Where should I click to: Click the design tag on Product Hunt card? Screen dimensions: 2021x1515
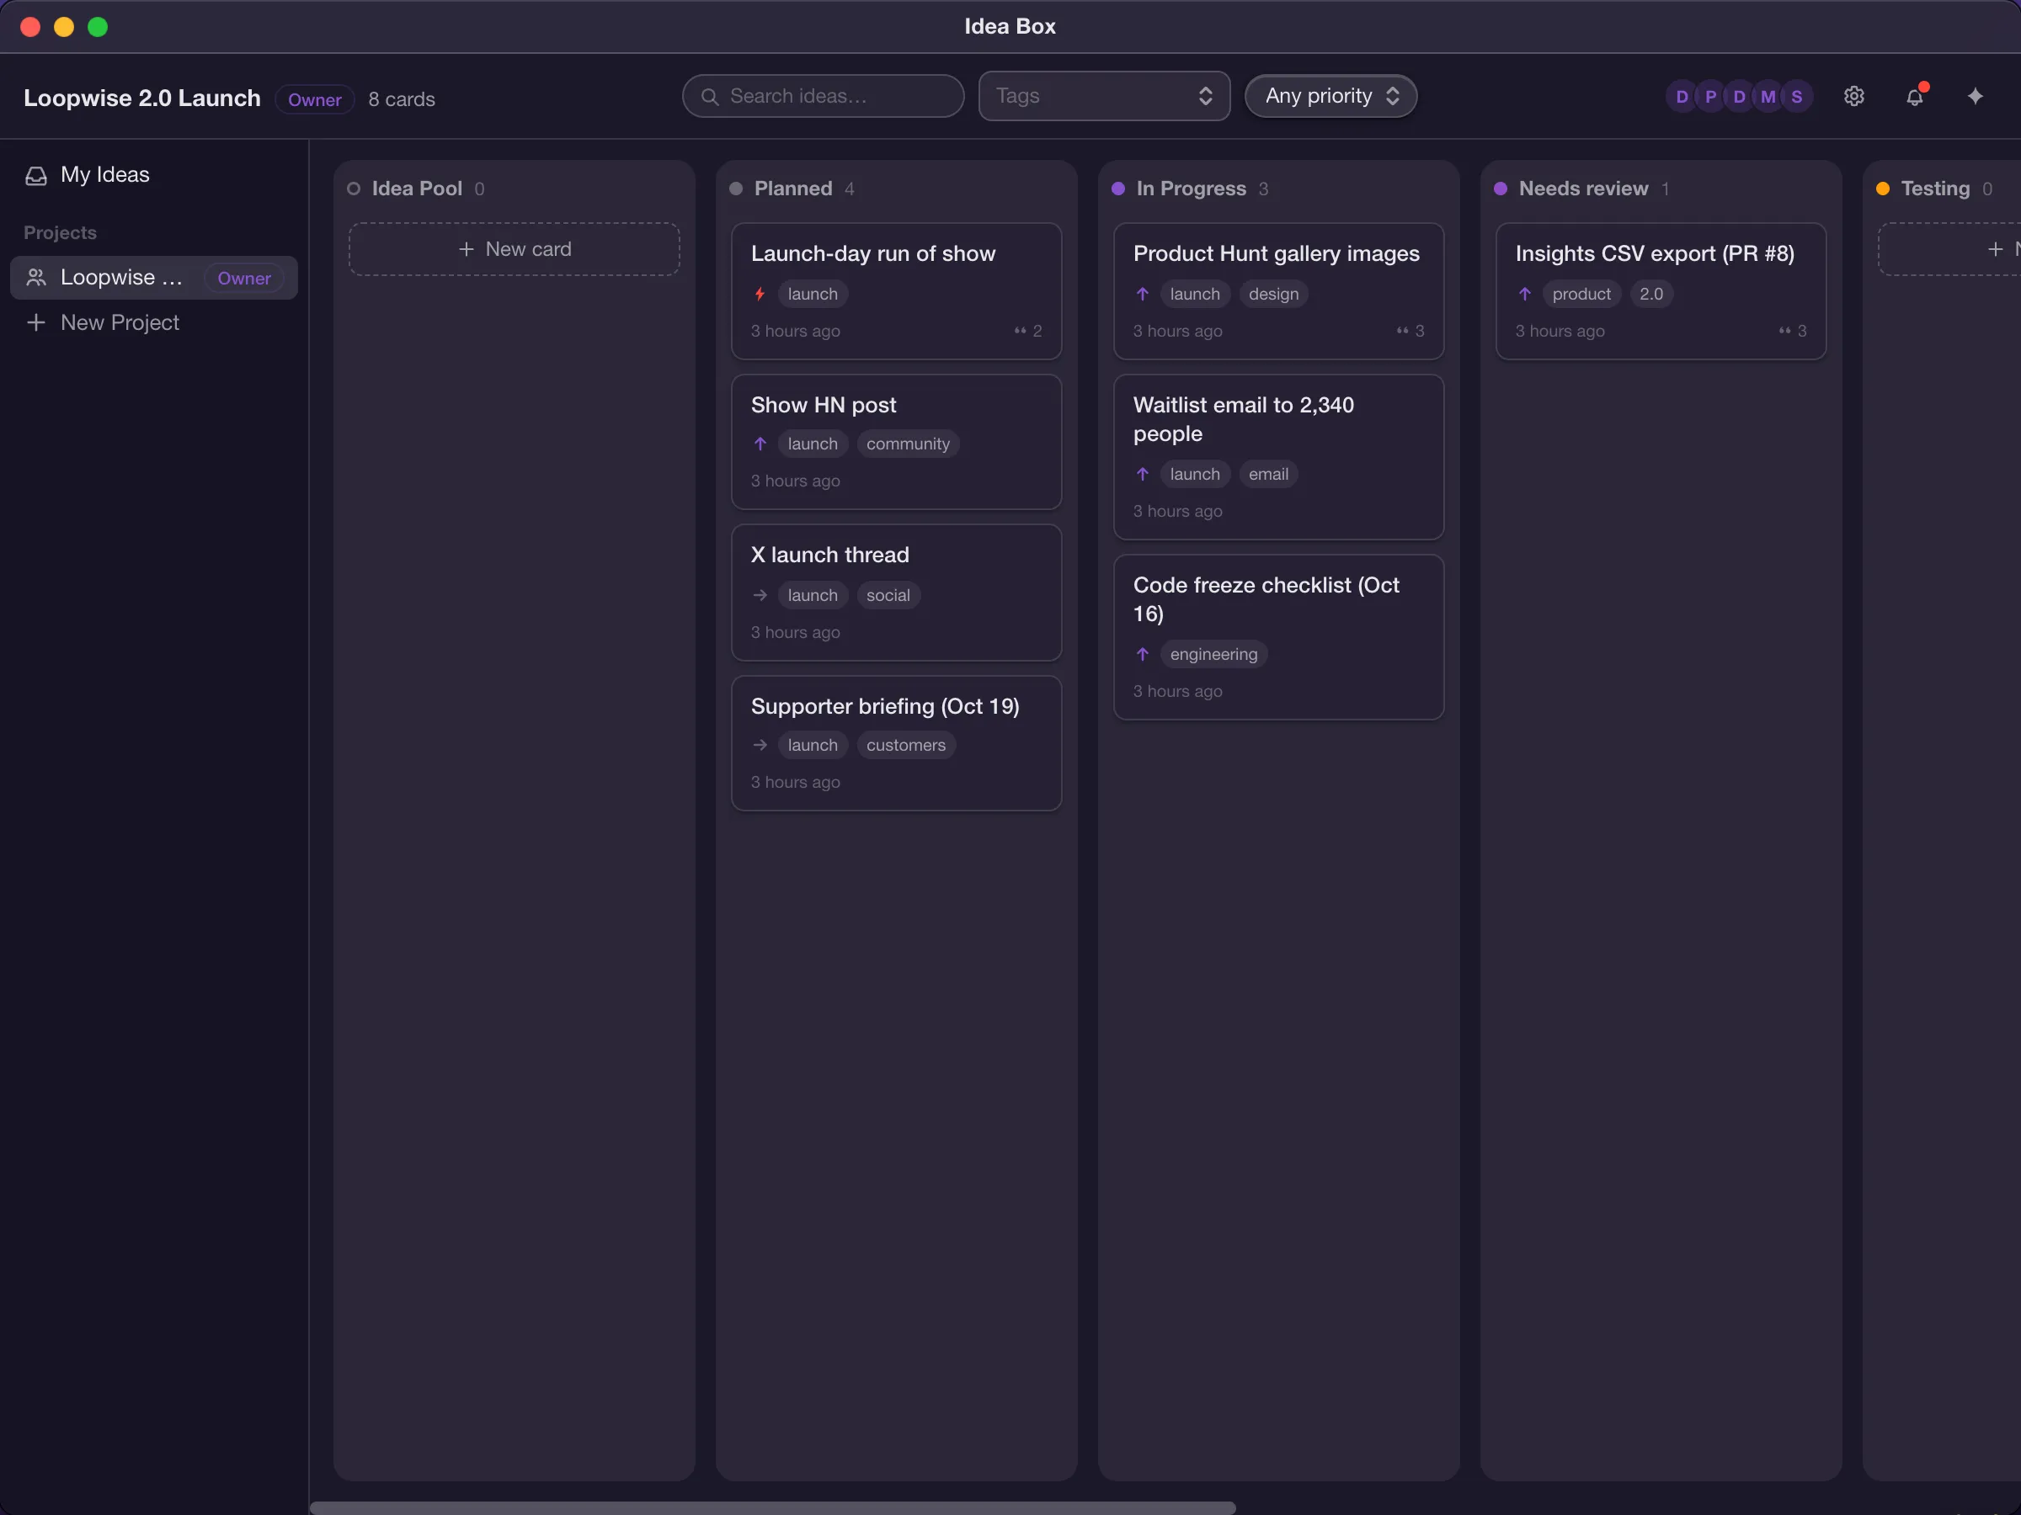tap(1272, 294)
